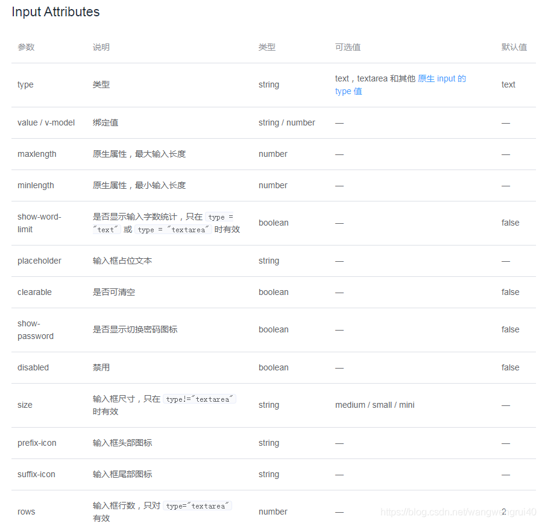This screenshot has width=542, height=523.
Task: Select the value / v-model parameter name
Action: 46,122
